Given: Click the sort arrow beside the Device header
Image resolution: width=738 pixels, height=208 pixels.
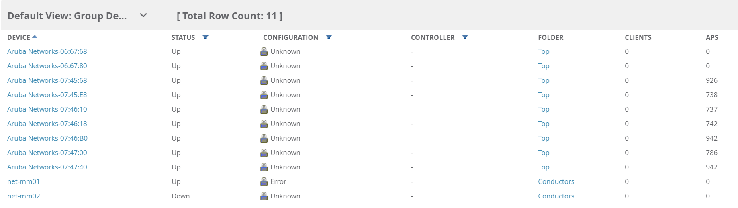Looking at the screenshot, I should pyautogui.click(x=35, y=37).
